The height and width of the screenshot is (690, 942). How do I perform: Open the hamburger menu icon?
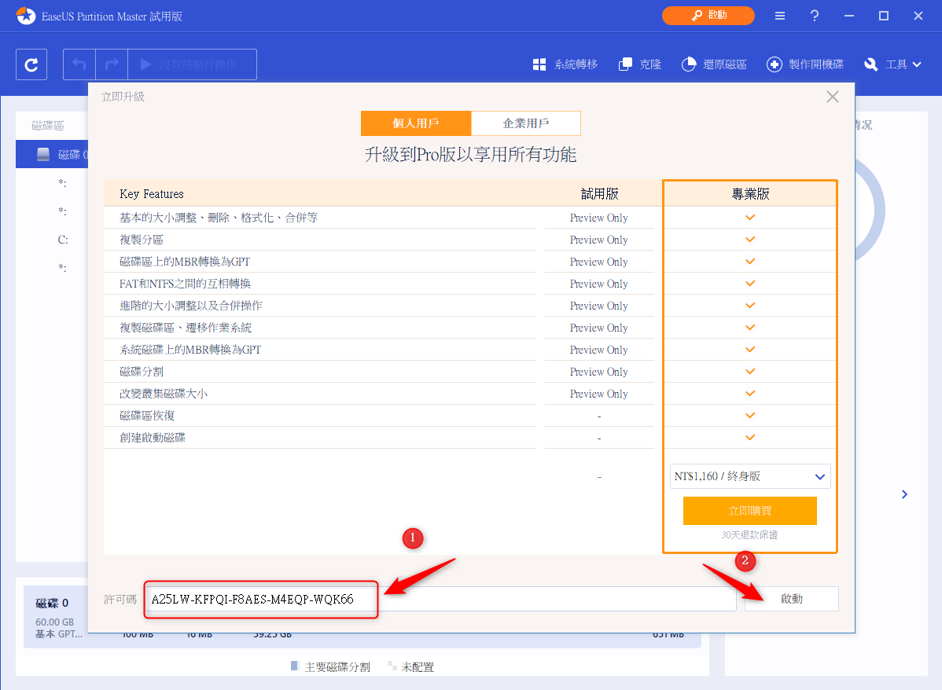coord(780,17)
